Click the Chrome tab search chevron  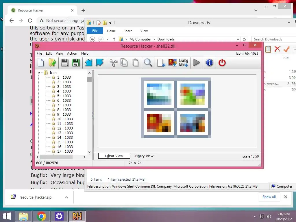point(256,10)
